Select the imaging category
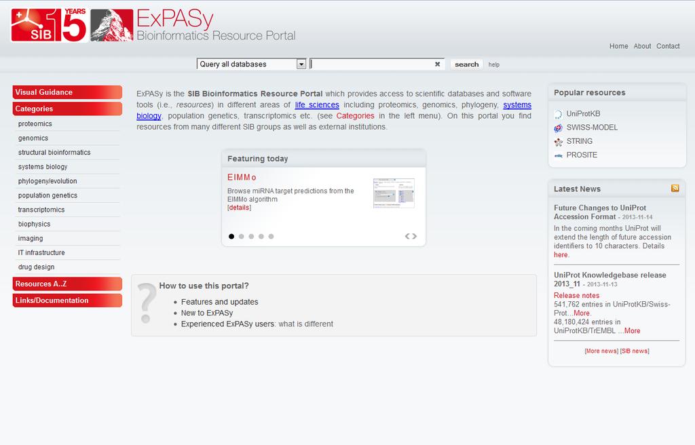 31,238
